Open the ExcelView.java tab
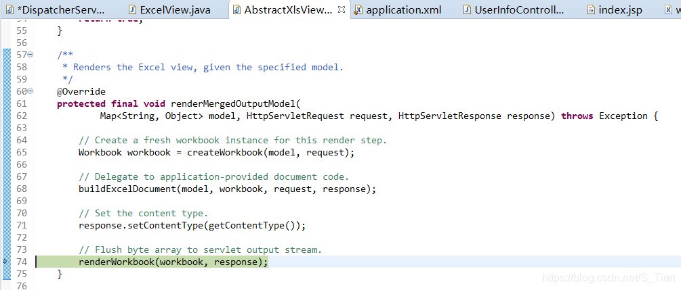The width and height of the screenshot is (681, 290). coord(170,9)
